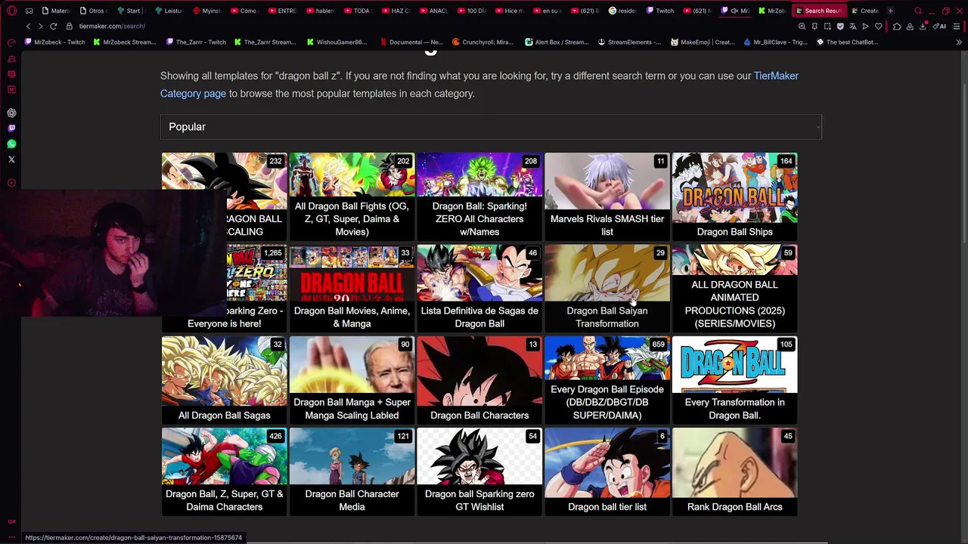This screenshot has width=968, height=544.
Task: Open the downloads icon
Action: click(923, 26)
